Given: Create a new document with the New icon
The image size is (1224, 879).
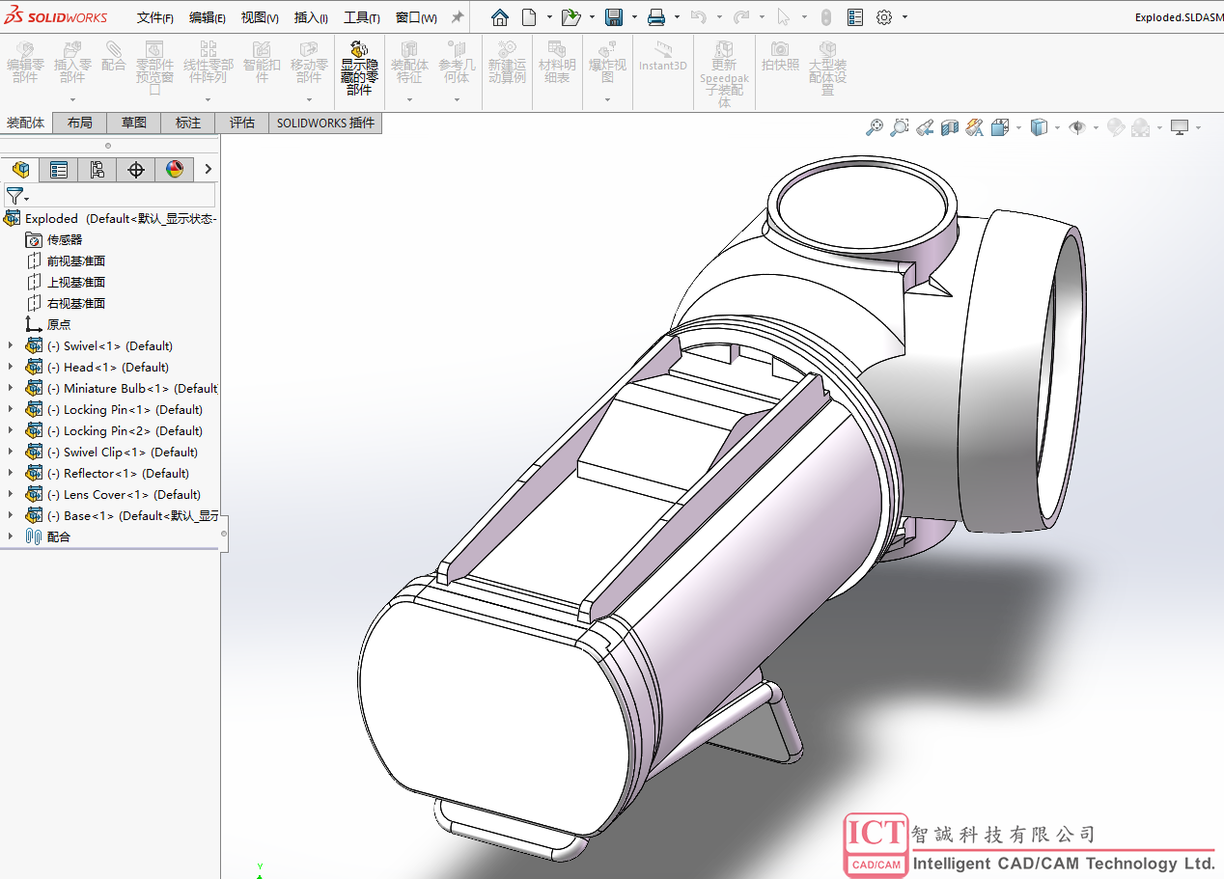Looking at the screenshot, I should click(529, 17).
